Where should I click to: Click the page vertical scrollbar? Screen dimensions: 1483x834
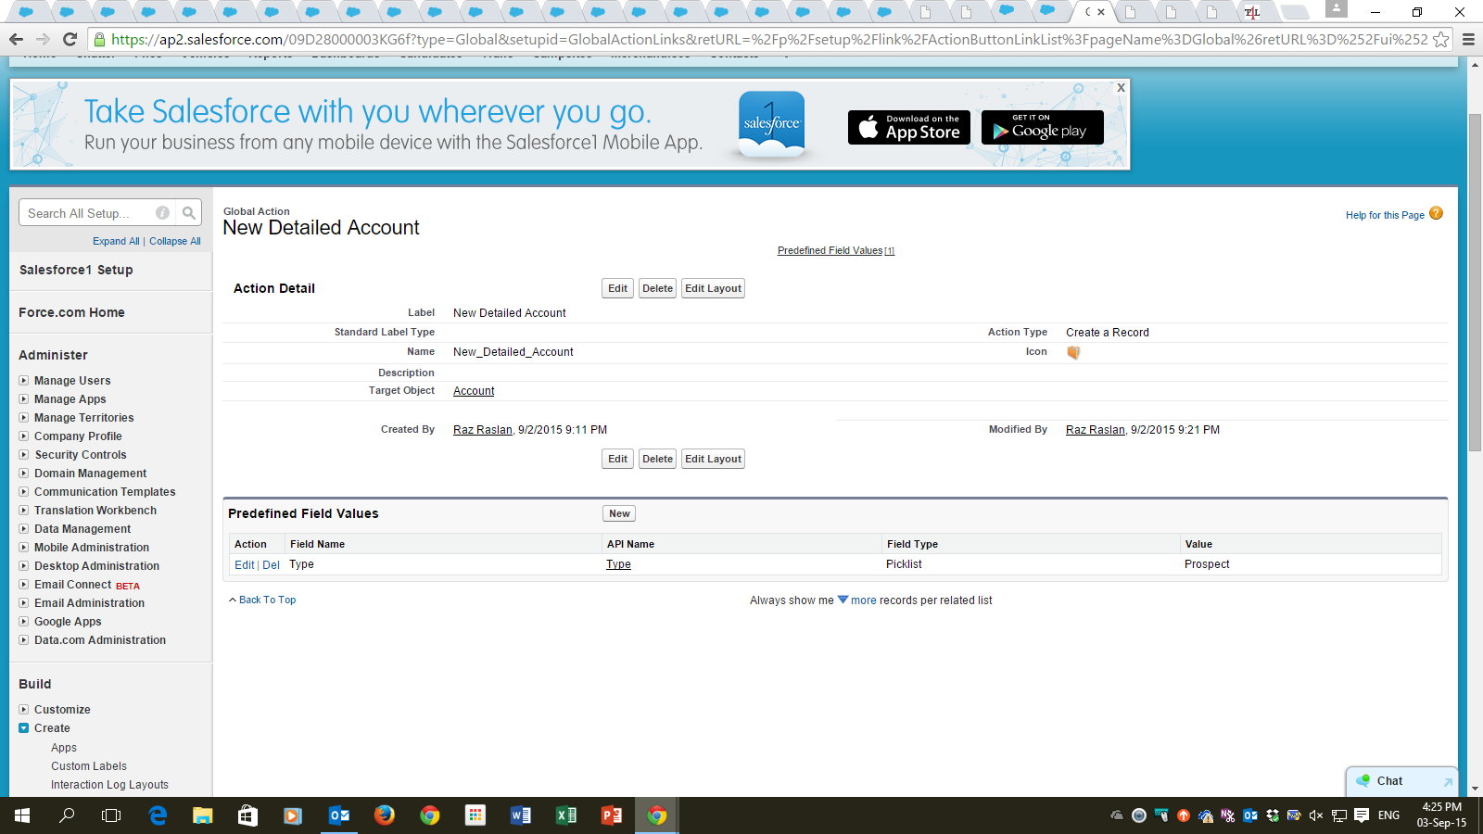click(1475, 282)
